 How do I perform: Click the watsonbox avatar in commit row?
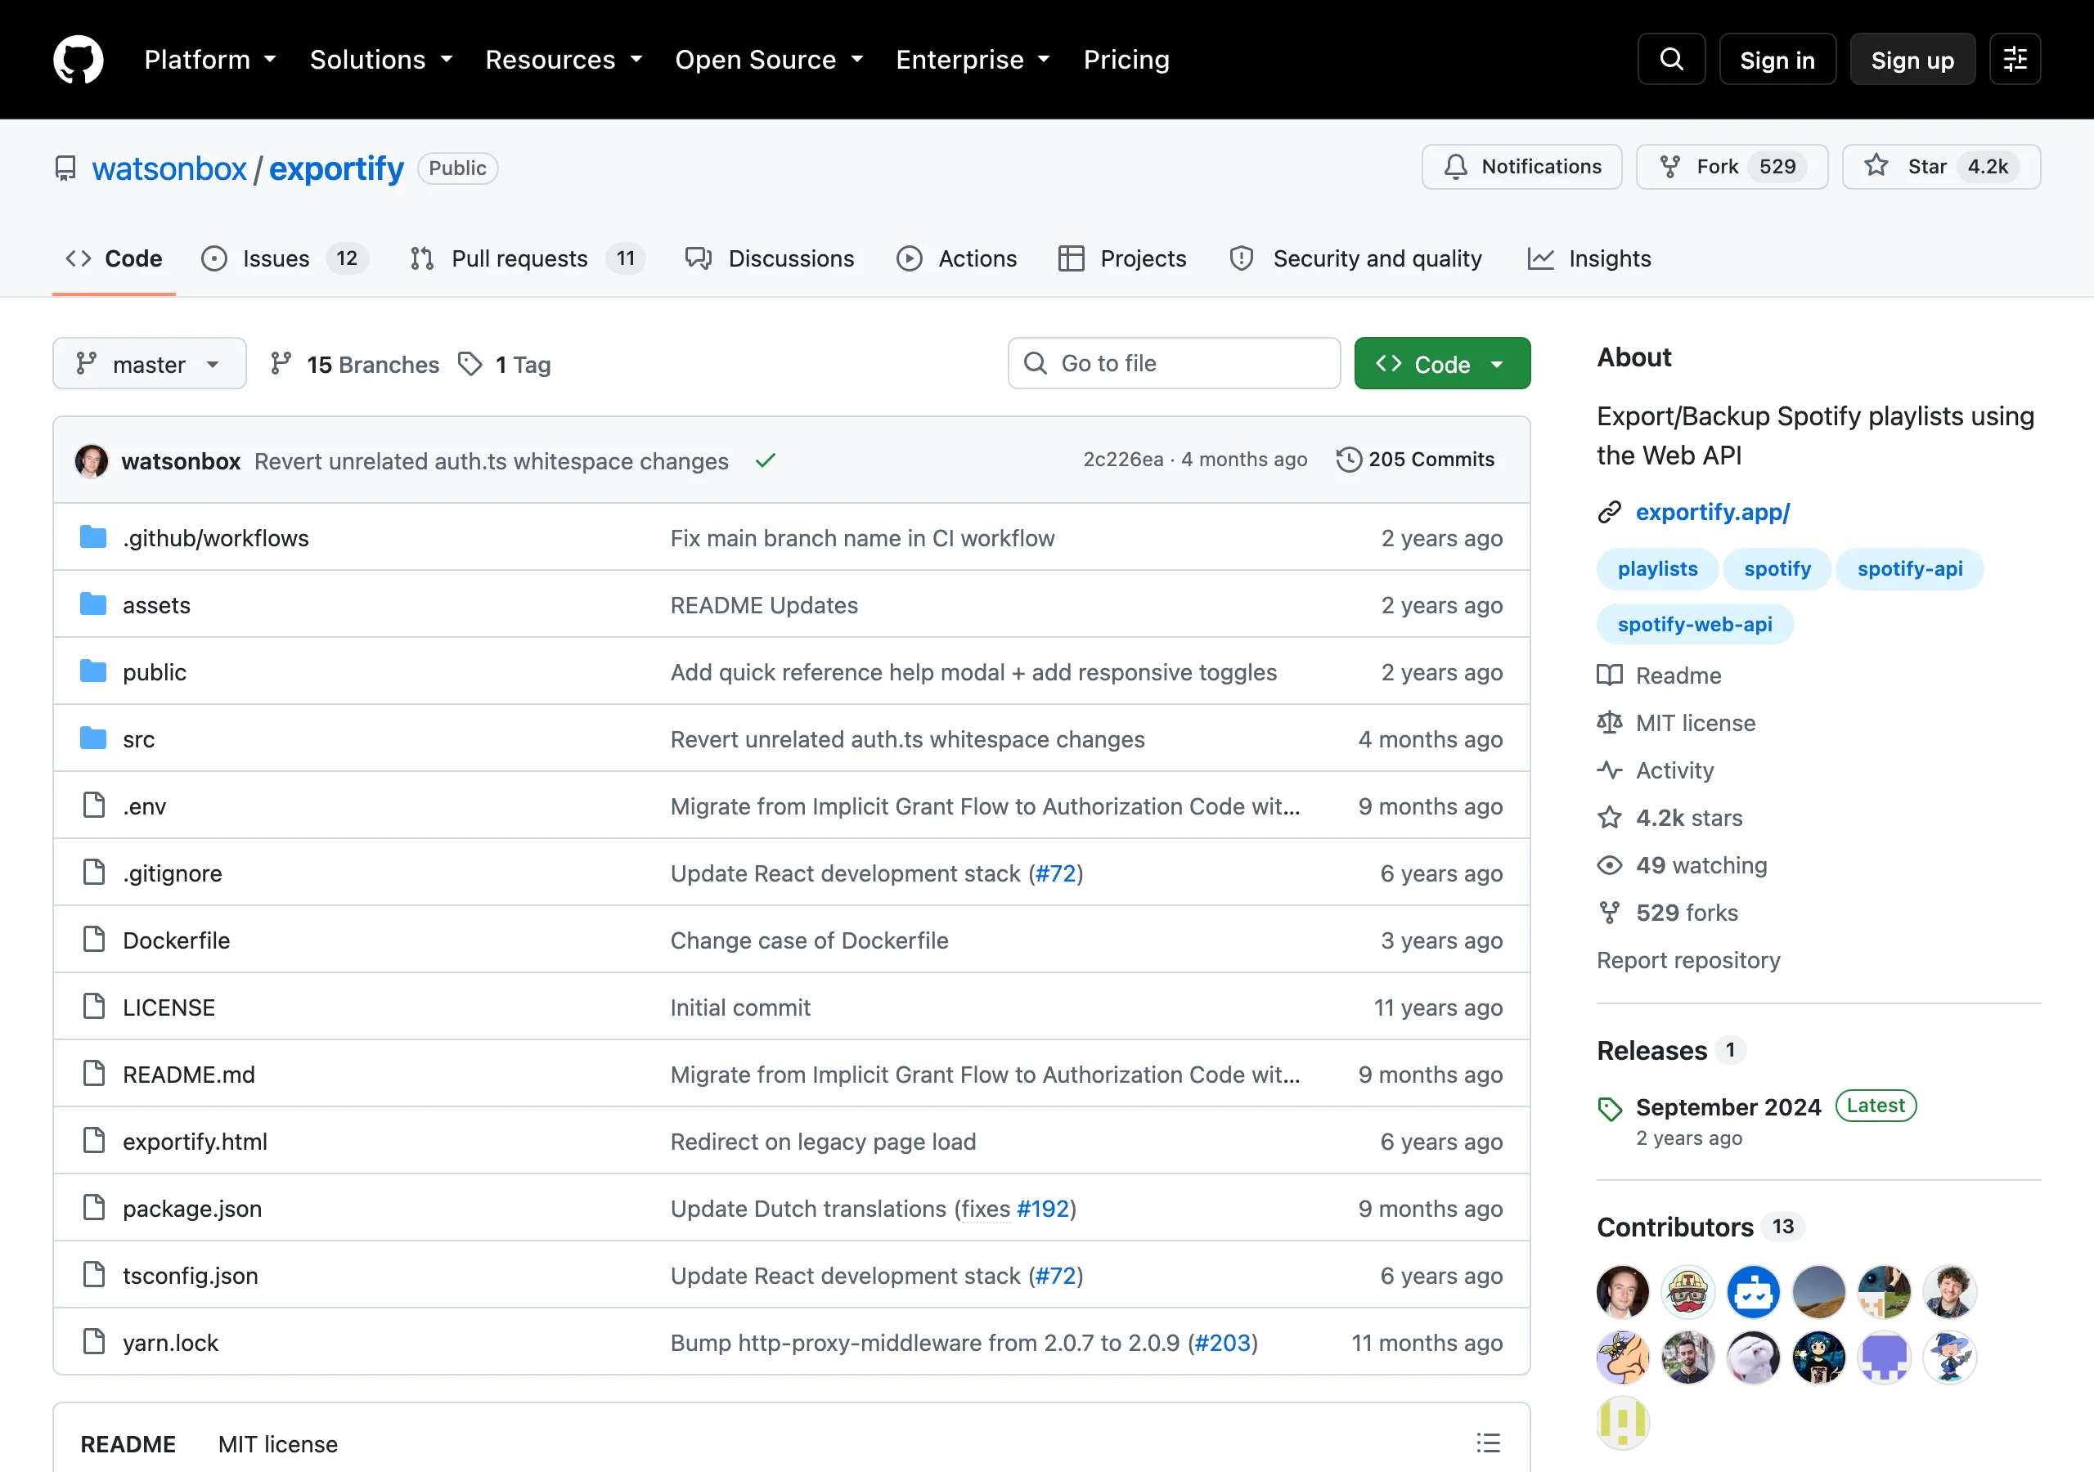click(x=91, y=460)
